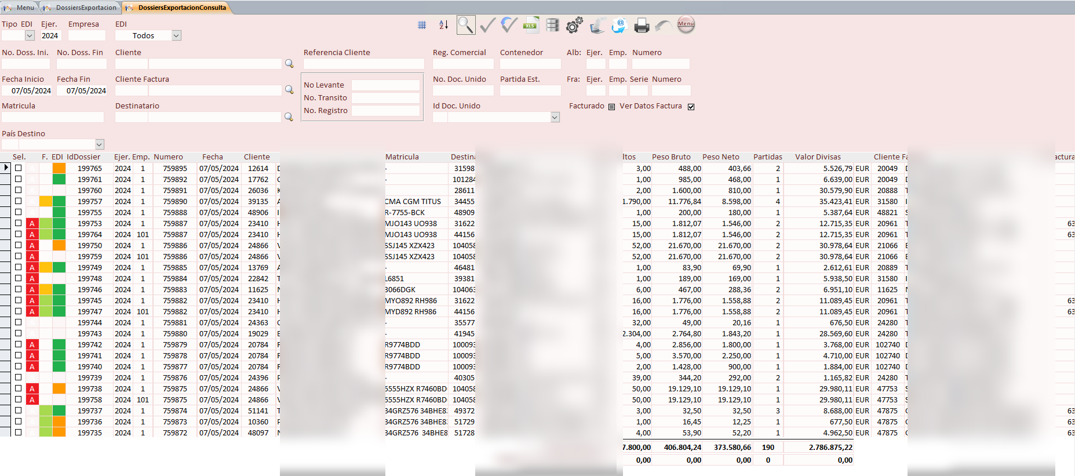Check Sel. box for dossier 199753
Screen dimensions: 1075x476
(19, 223)
